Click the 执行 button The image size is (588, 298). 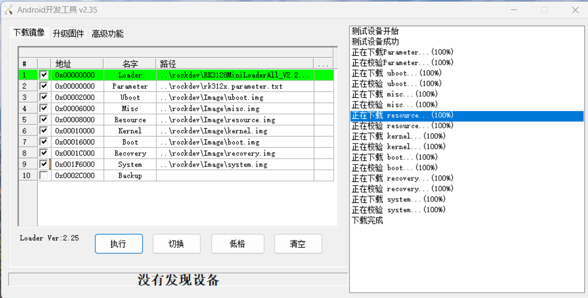(x=119, y=244)
